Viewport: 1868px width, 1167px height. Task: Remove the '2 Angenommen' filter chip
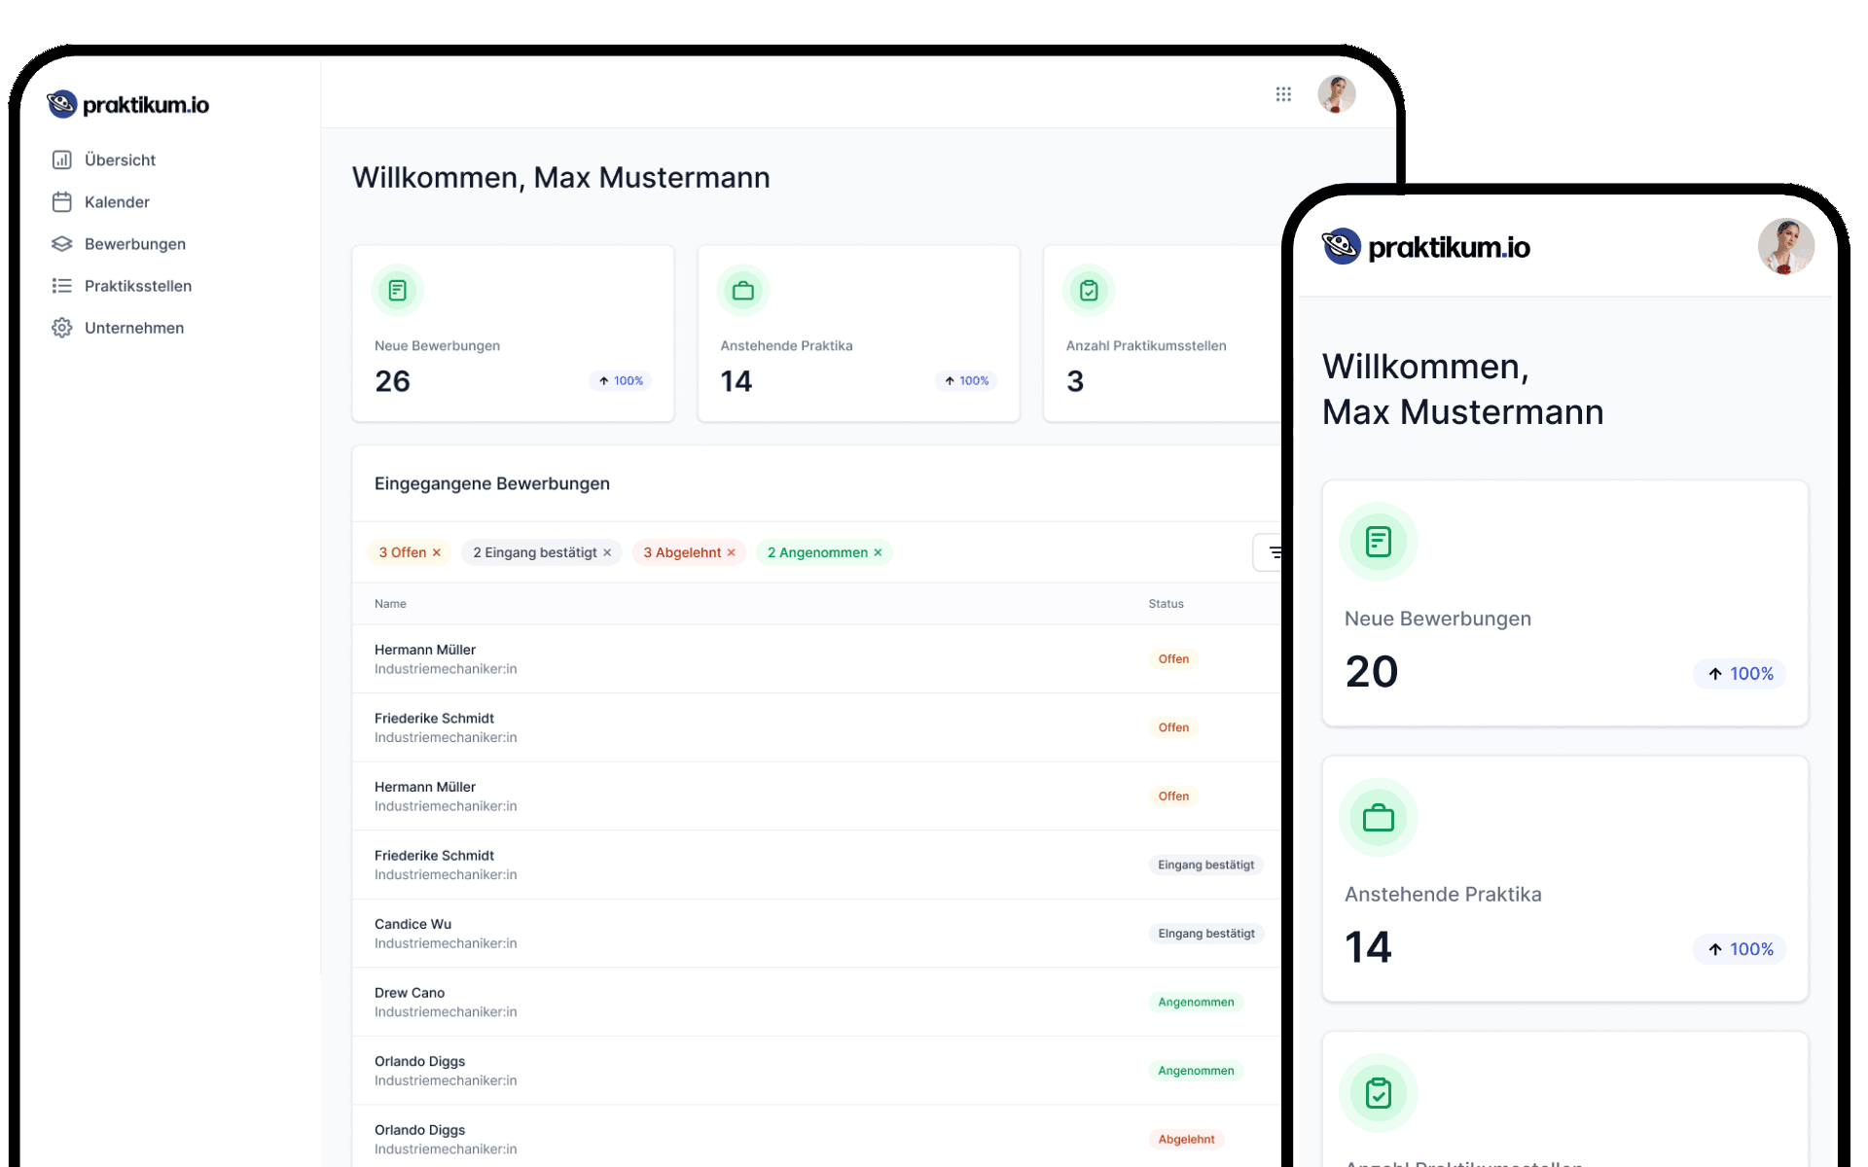pyautogui.click(x=878, y=552)
